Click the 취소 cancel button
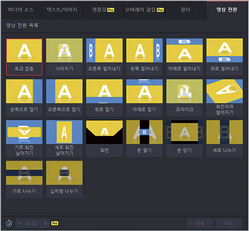This screenshot has width=249, height=231. (228, 224)
